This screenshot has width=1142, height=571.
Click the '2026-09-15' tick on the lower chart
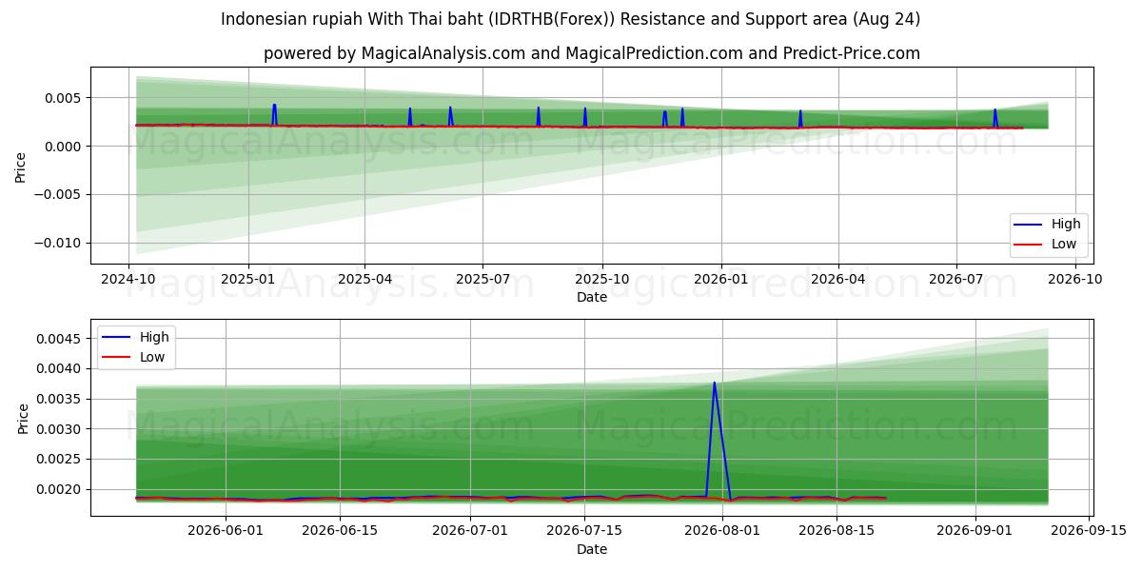coord(1089,531)
